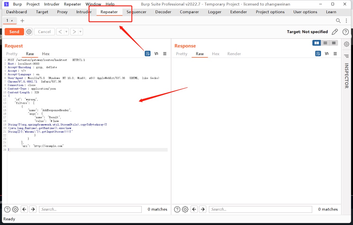Send the request

click(x=14, y=32)
